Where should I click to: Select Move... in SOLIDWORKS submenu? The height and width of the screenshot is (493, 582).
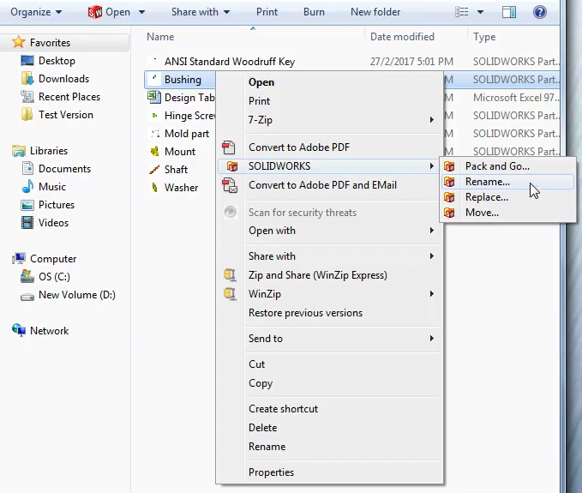pyautogui.click(x=482, y=213)
